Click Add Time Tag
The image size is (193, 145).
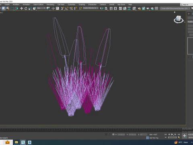click(154, 138)
